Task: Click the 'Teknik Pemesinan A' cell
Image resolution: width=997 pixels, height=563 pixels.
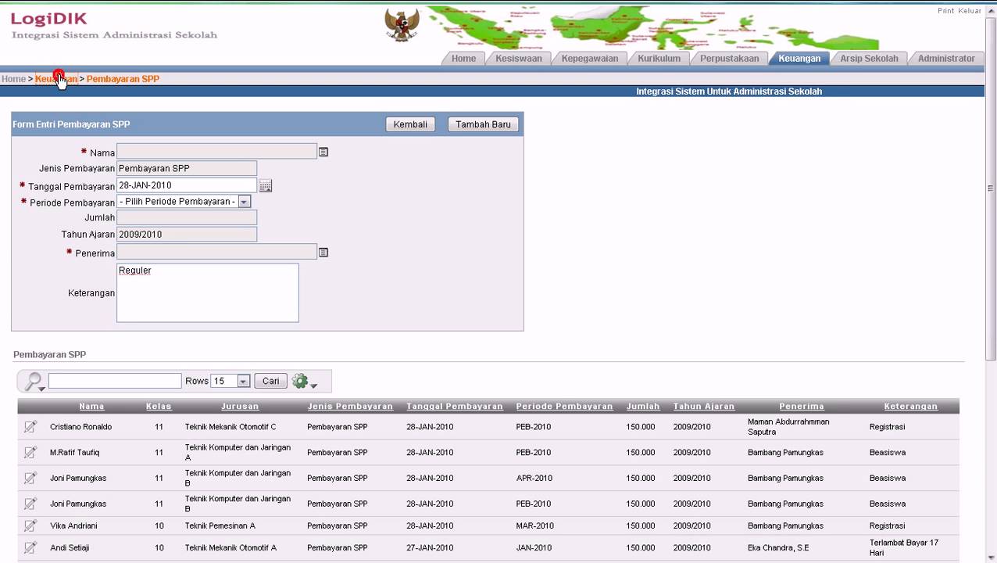Action: click(220, 525)
